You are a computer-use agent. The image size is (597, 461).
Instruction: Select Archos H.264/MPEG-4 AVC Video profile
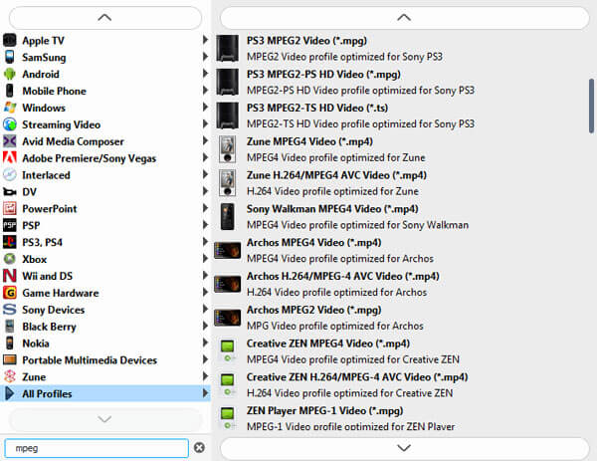(x=400, y=284)
